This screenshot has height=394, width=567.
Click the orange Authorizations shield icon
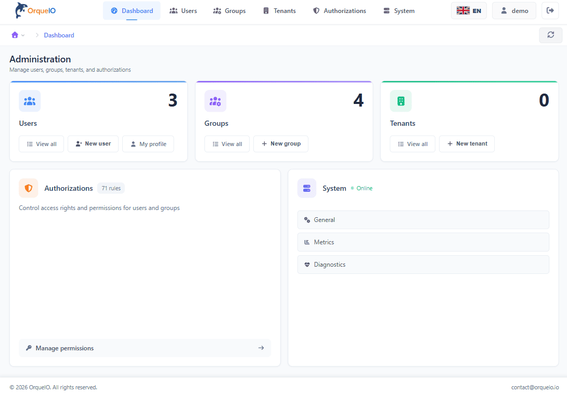click(29, 188)
